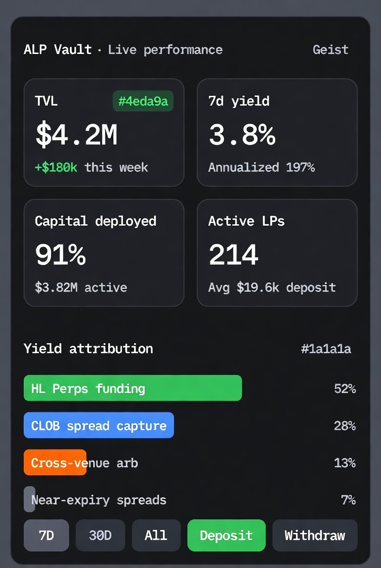Select the Capital deployed card
Viewport: 381px width, 568px height.
point(104,253)
